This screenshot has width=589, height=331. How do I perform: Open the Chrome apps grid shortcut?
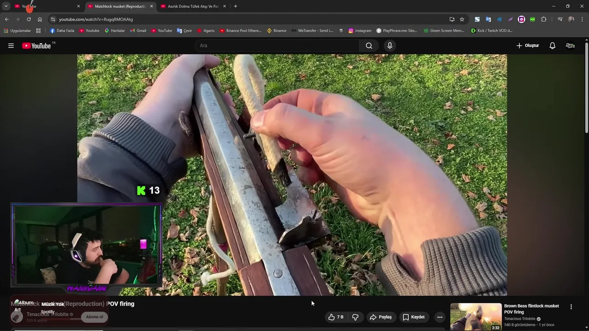(38, 31)
